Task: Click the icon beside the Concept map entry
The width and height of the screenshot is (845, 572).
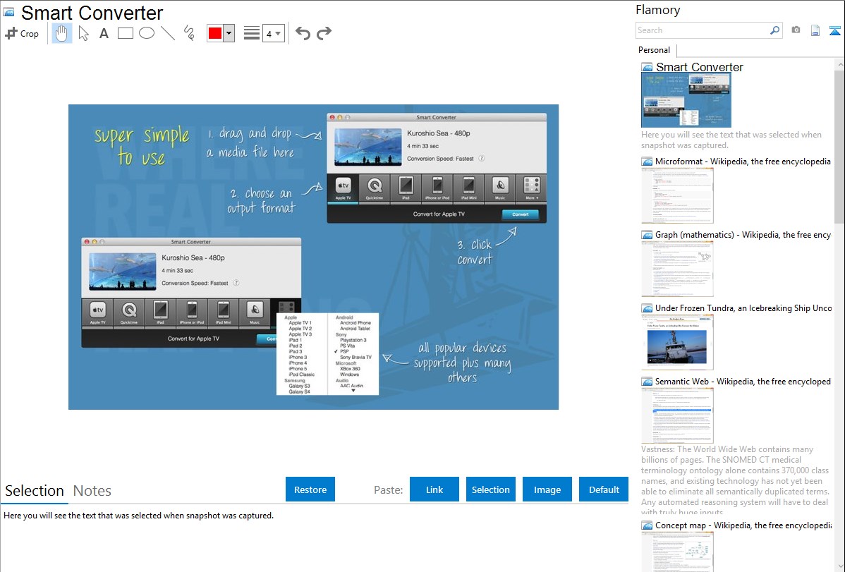Action: point(647,525)
